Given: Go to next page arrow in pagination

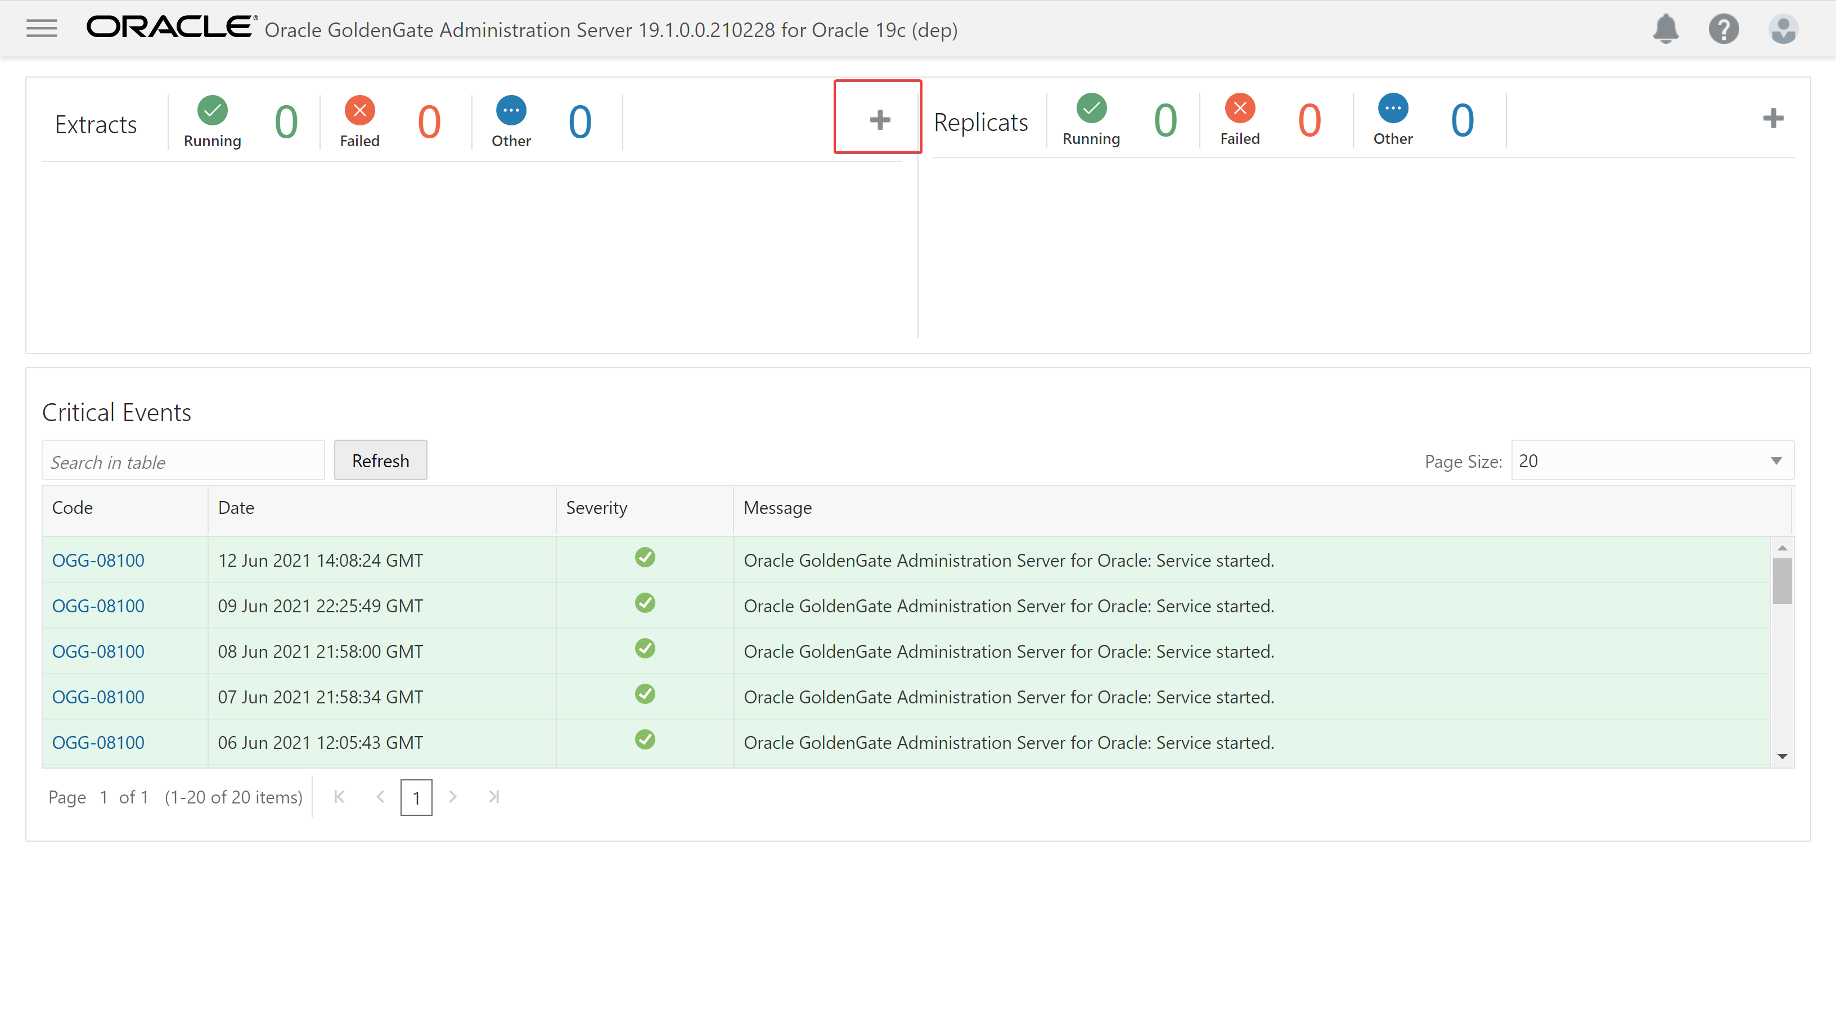Looking at the screenshot, I should 453,797.
